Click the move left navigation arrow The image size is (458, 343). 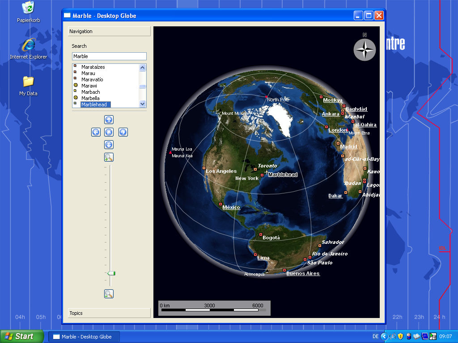tap(95, 132)
